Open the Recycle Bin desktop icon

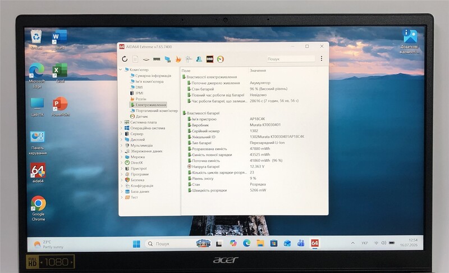click(36, 40)
